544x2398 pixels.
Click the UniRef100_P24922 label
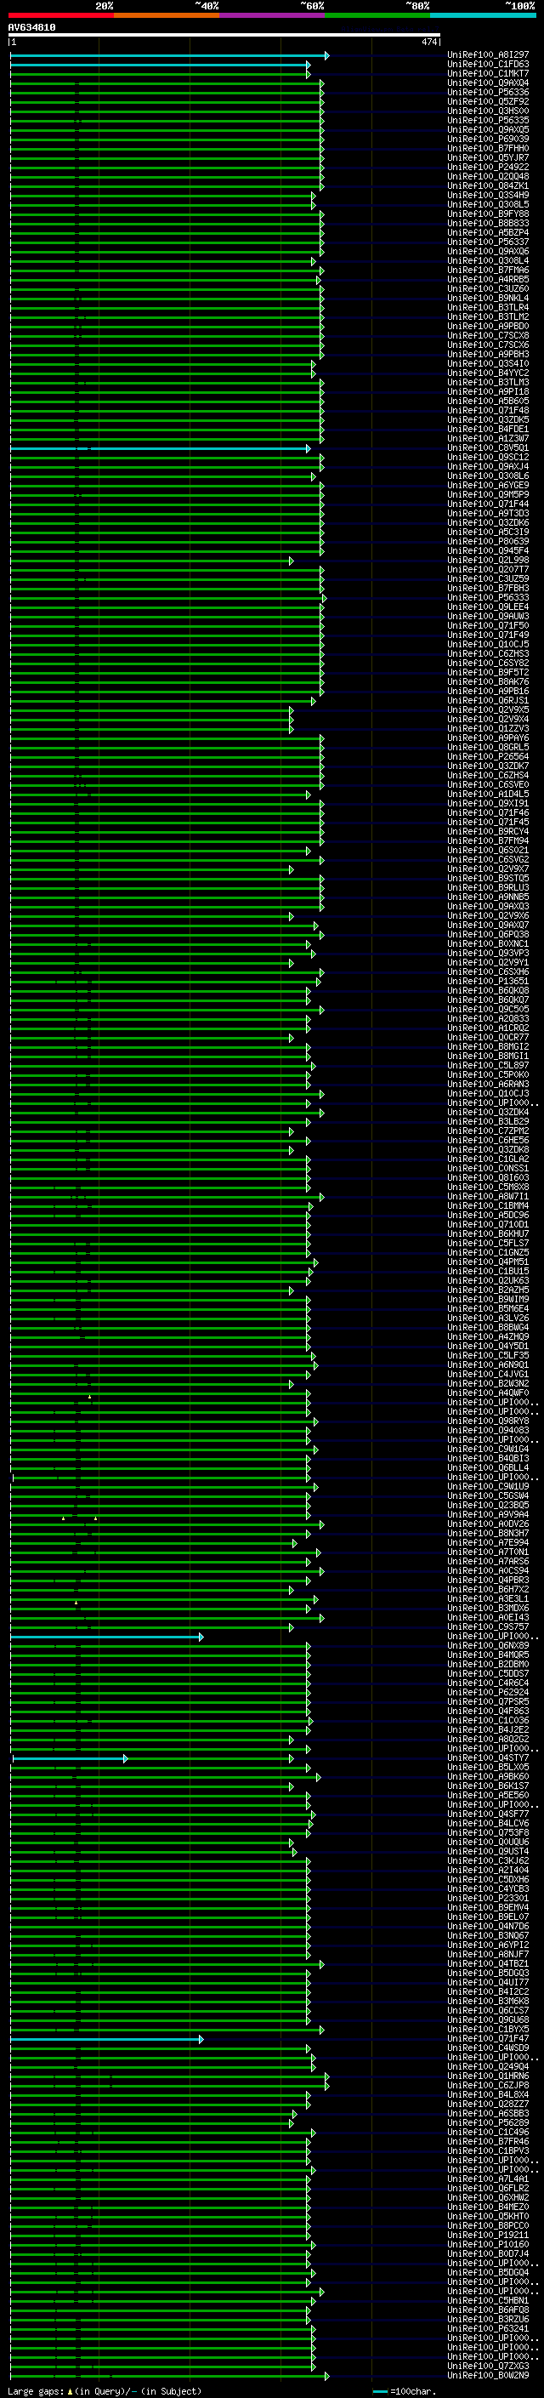click(x=488, y=168)
